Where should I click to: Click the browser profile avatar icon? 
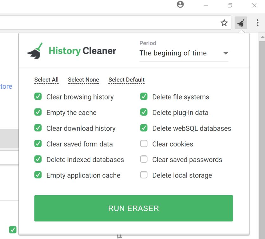point(180,5)
